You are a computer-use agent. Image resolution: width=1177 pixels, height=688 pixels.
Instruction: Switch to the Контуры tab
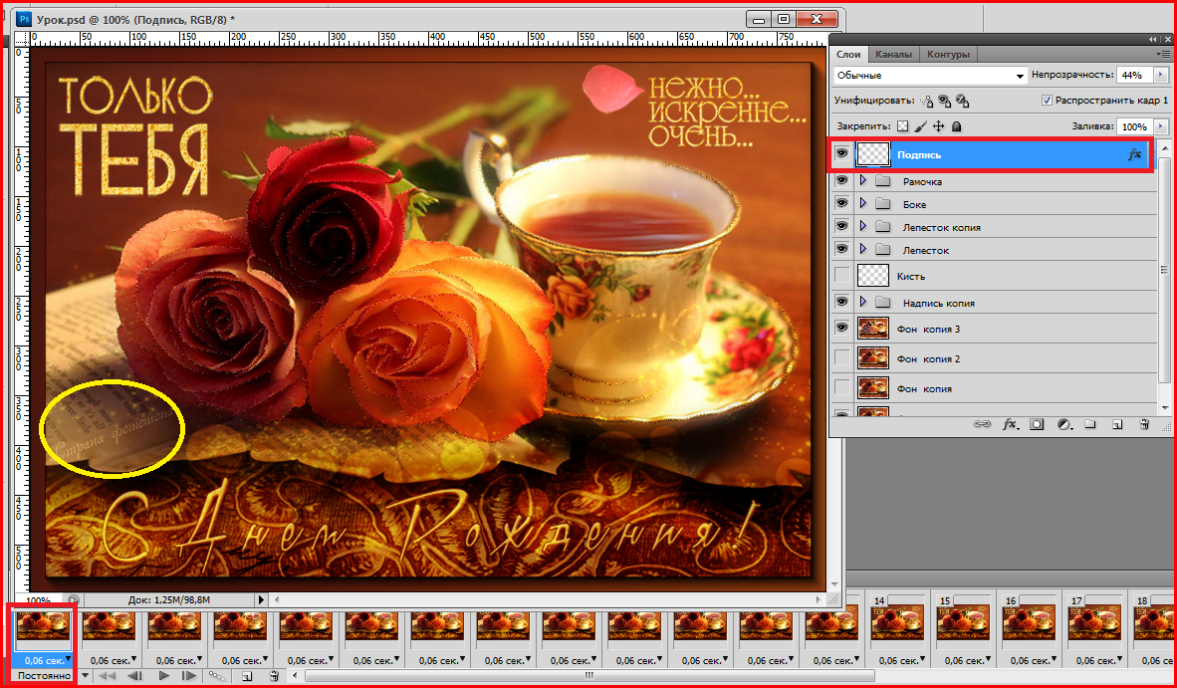[948, 54]
